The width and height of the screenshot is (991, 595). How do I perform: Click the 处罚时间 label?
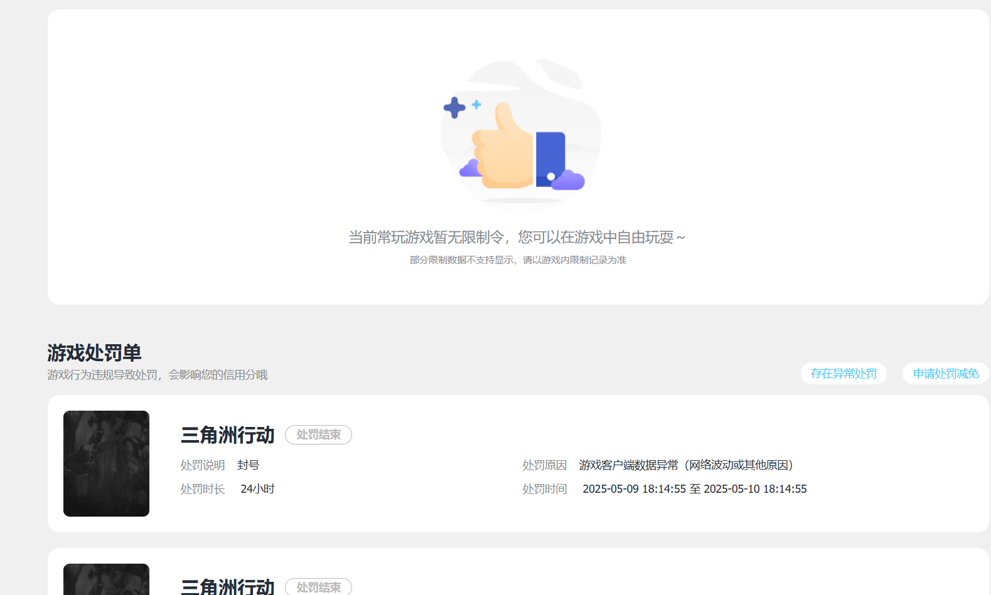pos(545,488)
